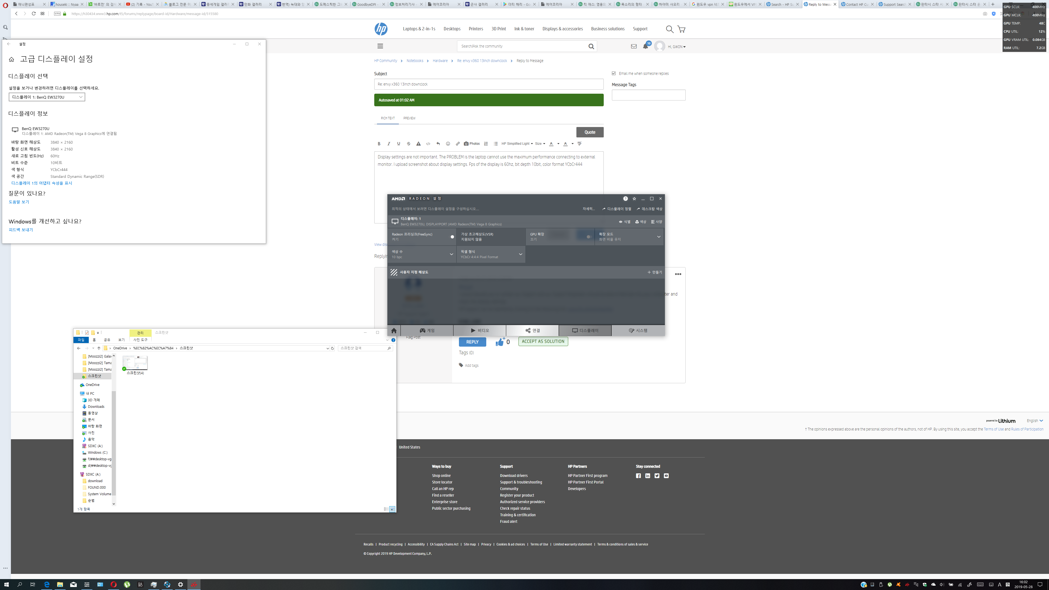Click the insert emoticon smiley icon
The width and height of the screenshot is (1049, 590).
448,144
